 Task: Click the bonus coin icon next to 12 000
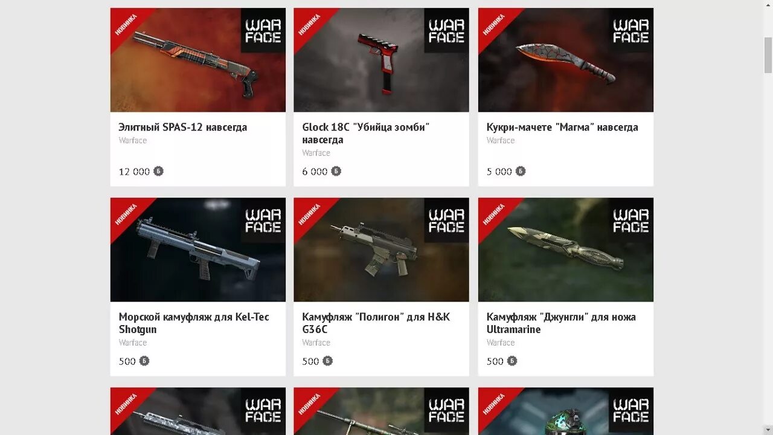158,171
